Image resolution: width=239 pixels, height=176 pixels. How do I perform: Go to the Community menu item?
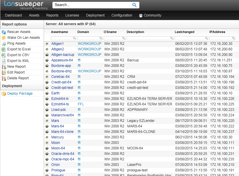tap(150, 15)
